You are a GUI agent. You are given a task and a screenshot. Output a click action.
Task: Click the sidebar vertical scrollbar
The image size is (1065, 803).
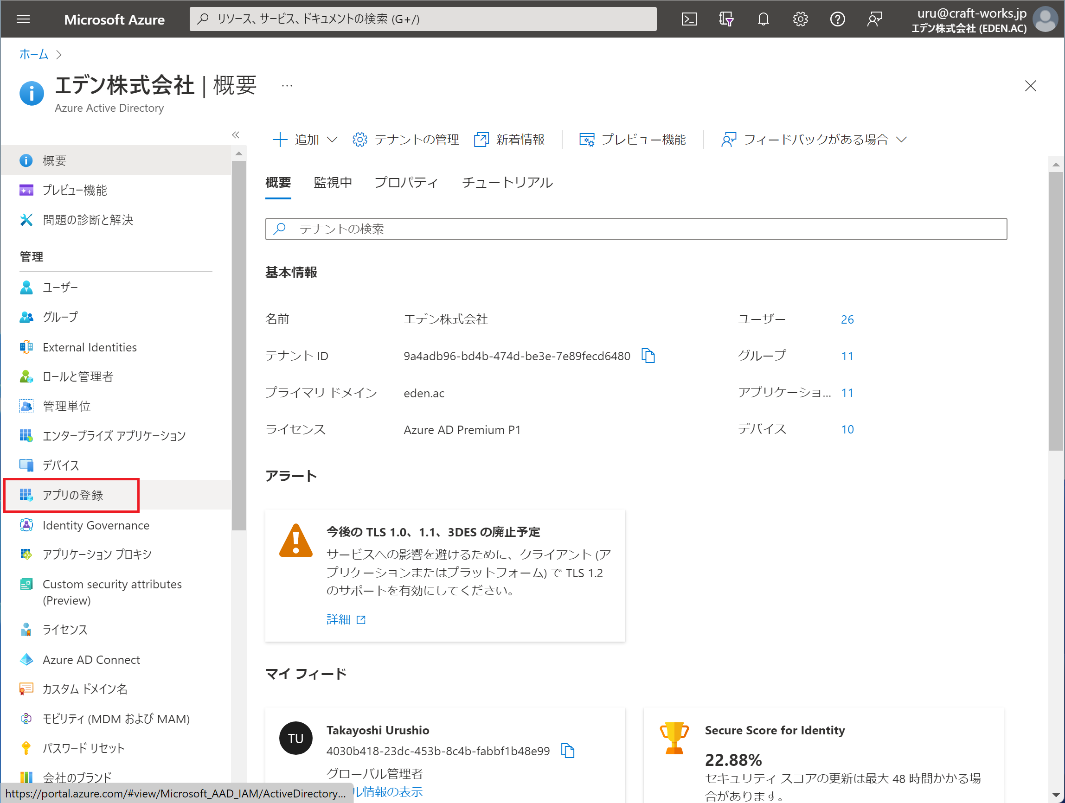click(x=238, y=345)
